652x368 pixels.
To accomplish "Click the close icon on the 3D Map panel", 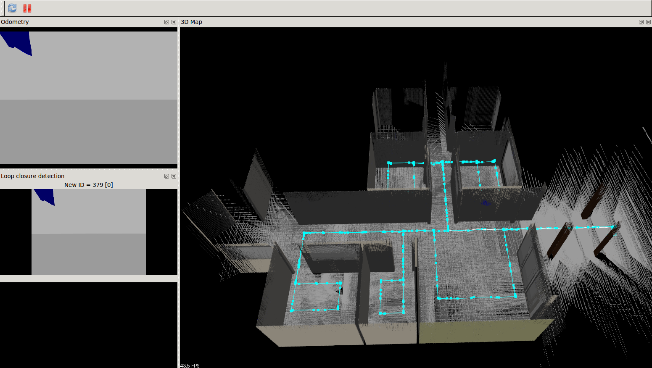I will tap(648, 22).
